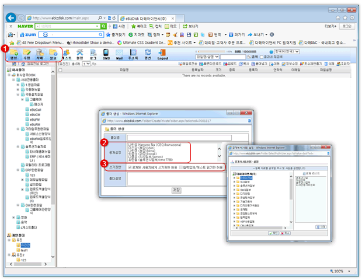Click 지마켓 on the zum toolbar
The height and width of the screenshot is (280, 362).
tap(137, 34)
